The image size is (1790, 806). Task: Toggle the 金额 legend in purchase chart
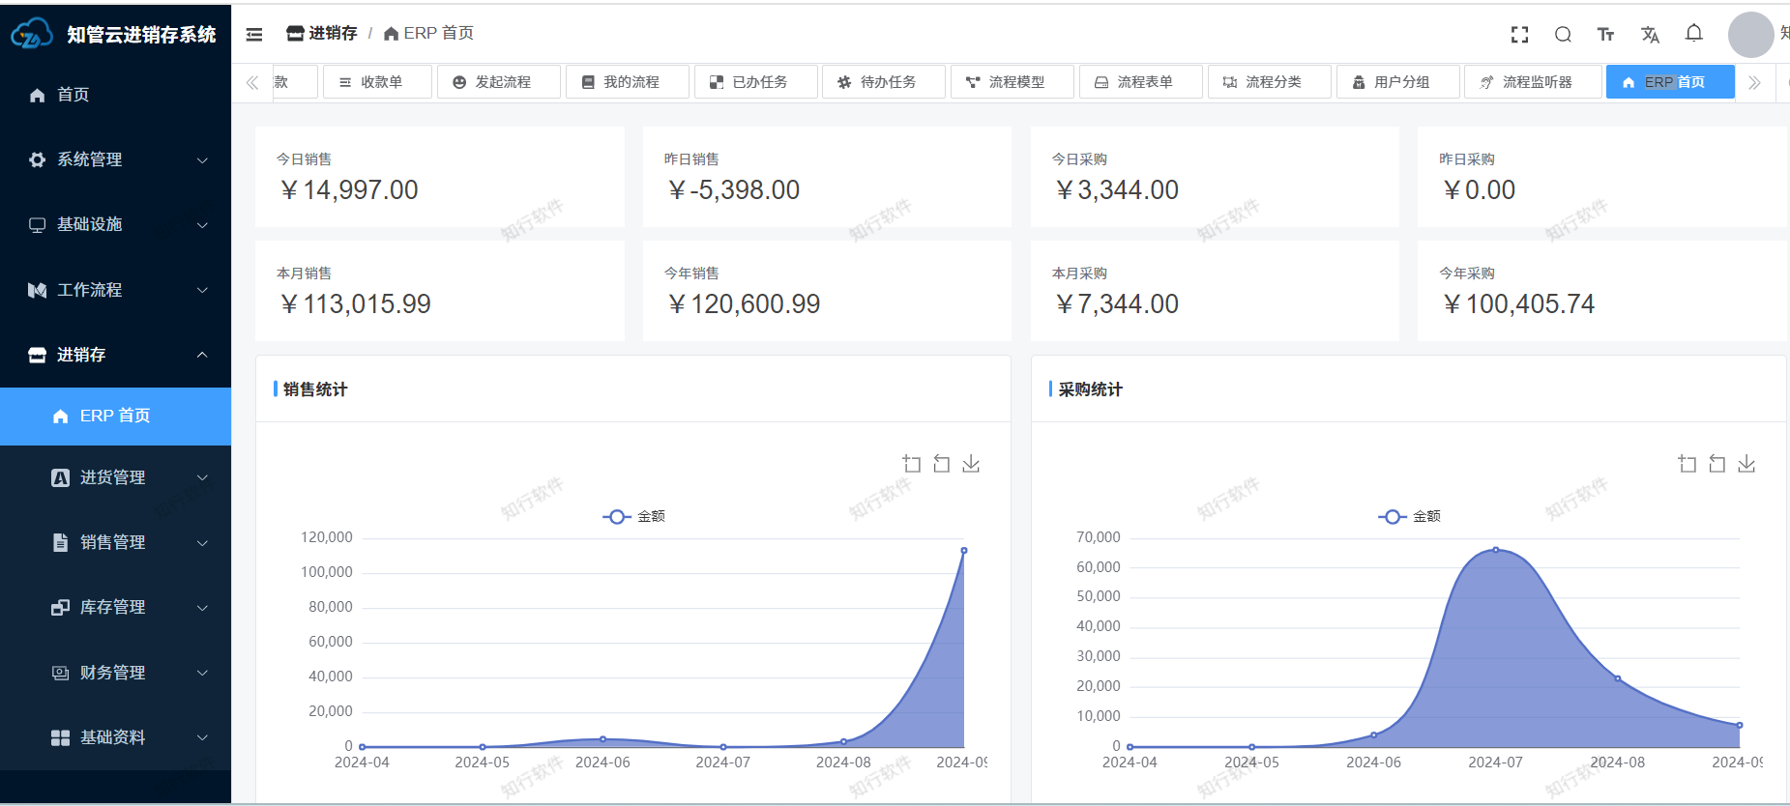click(1410, 516)
